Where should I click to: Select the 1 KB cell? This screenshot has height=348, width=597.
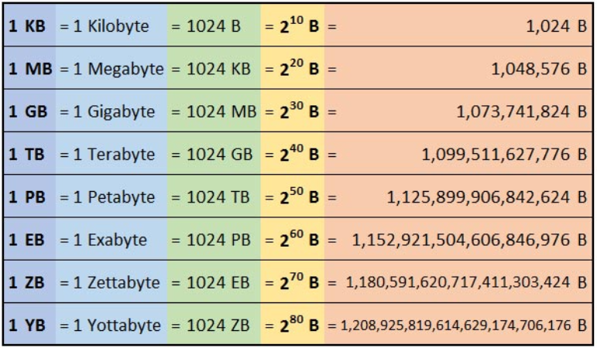29,25
